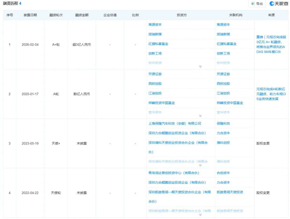Expand investor list for the 天使+ row
The width and height of the screenshot is (290, 219).
[200, 165]
